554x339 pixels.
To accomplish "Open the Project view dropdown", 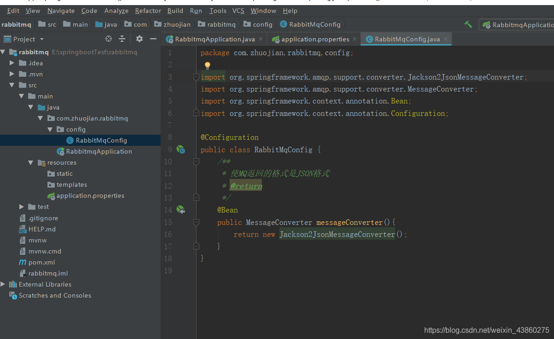I will [42, 39].
